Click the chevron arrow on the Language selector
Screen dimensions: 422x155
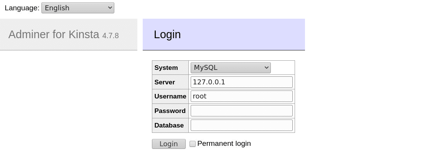(x=110, y=8)
